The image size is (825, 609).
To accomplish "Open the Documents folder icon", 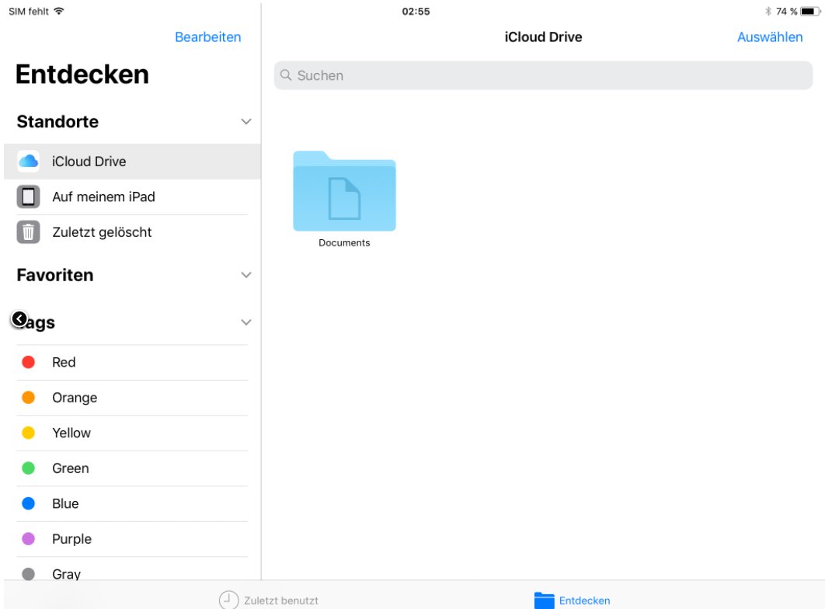I will pyautogui.click(x=344, y=191).
